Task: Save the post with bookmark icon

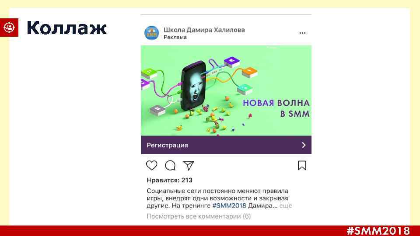Action: coord(302,165)
